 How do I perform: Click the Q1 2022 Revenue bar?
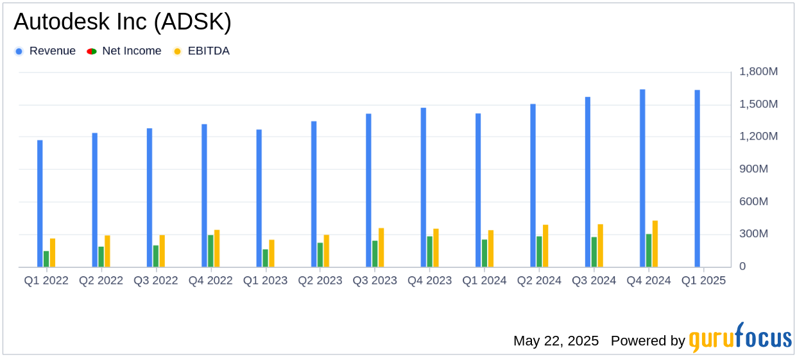click(x=40, y=203)
